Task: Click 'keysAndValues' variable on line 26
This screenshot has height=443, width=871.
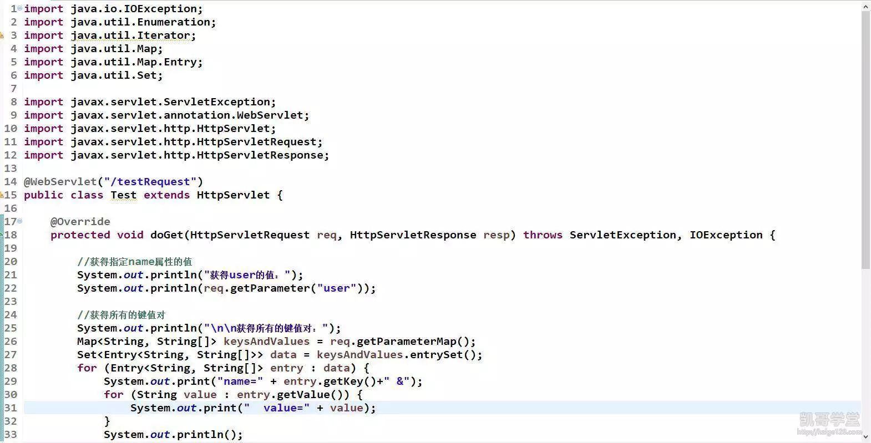Action: 266,342
